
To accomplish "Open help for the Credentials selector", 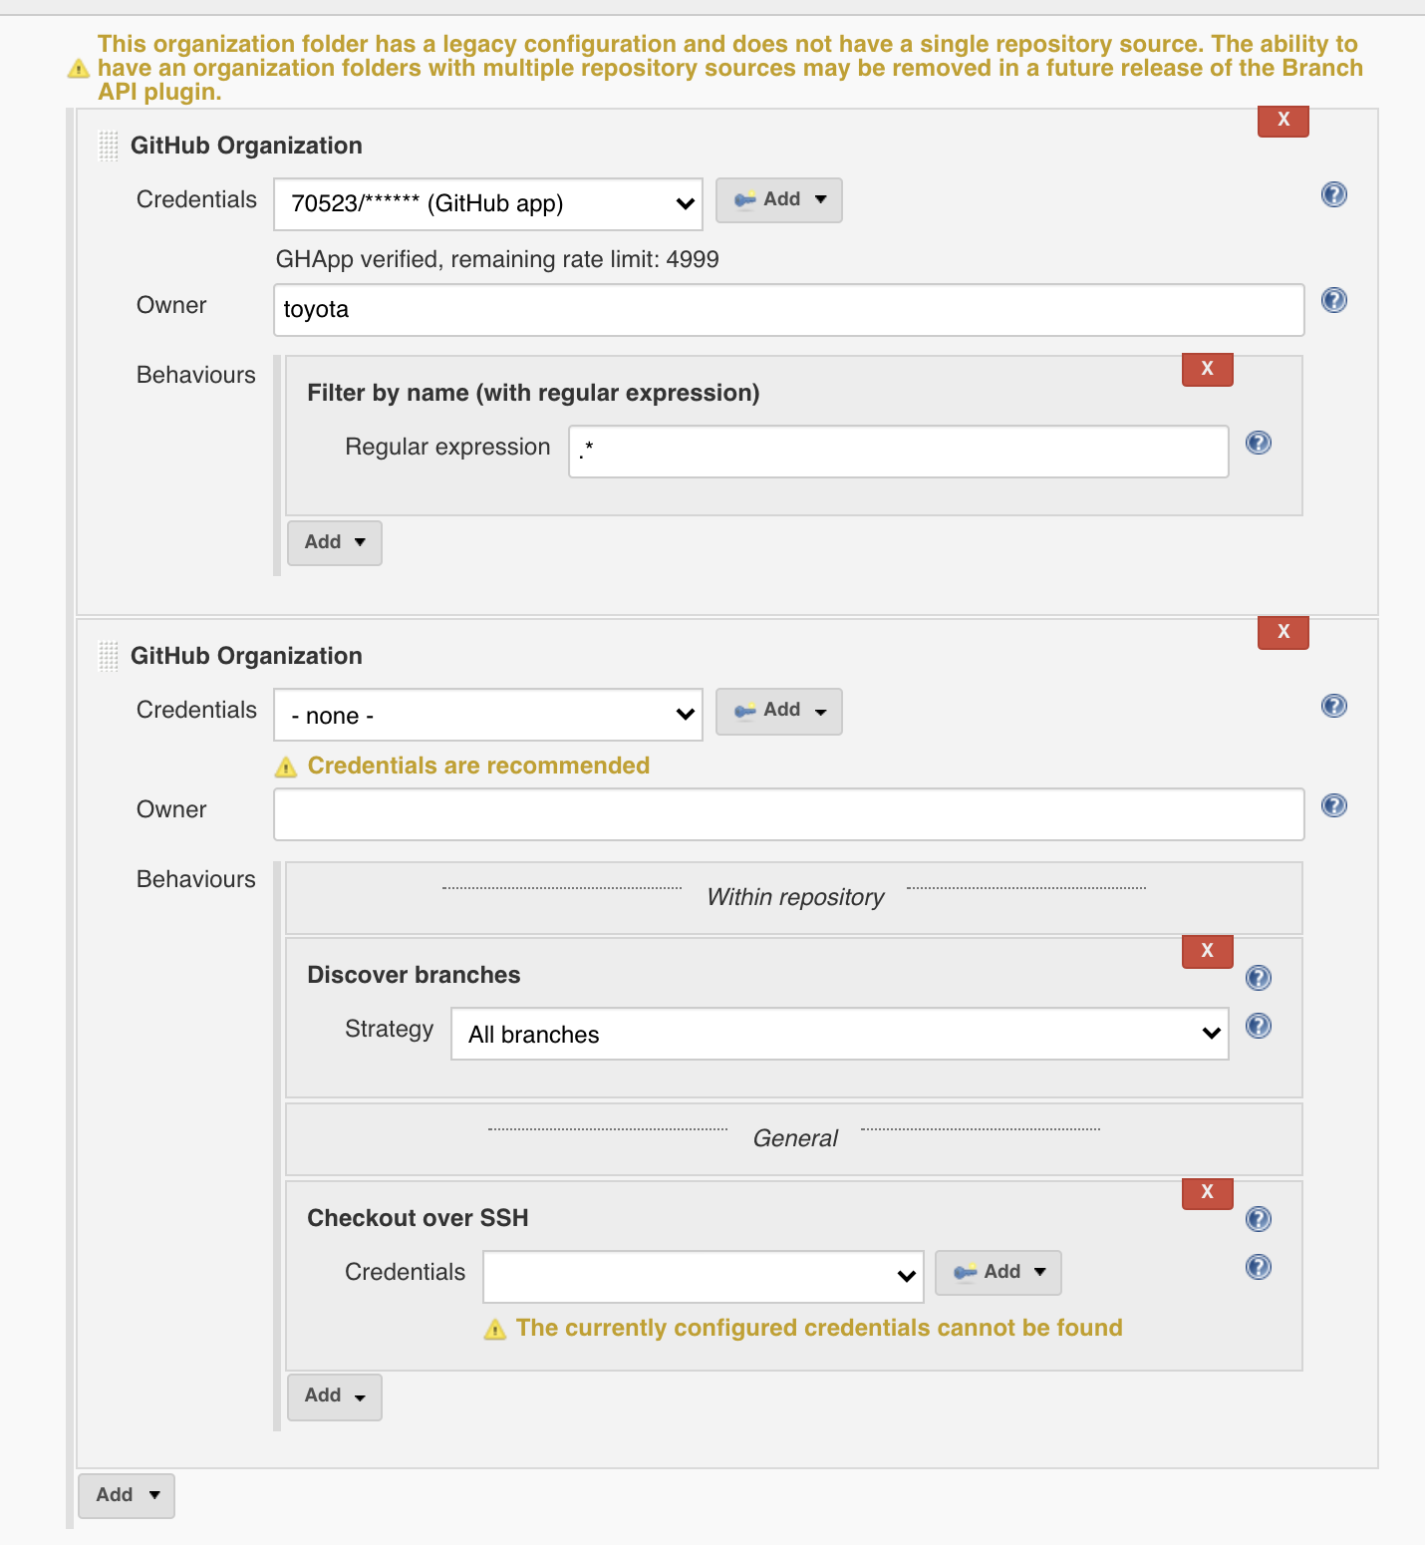I will (x=1333, y=194).
